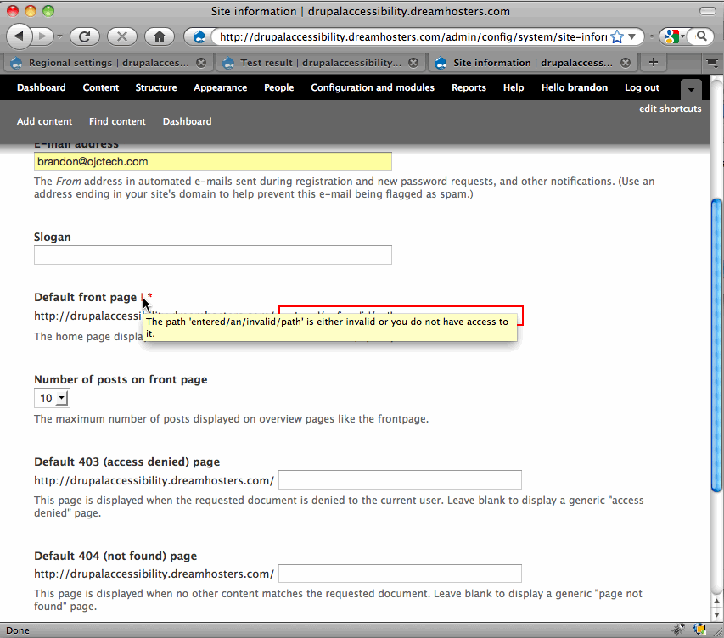Image resolution: width=724 pixels, height=638 pixels.
Task: Open edit shortcuts
Action: tap(671, 109)
